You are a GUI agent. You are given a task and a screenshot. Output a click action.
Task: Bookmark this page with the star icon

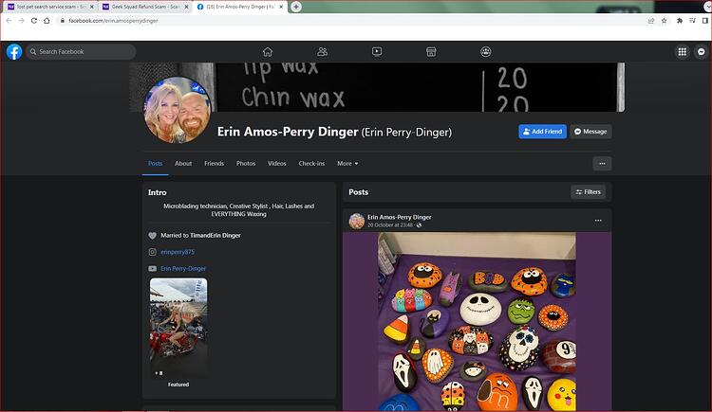click(x=665, y=21)
